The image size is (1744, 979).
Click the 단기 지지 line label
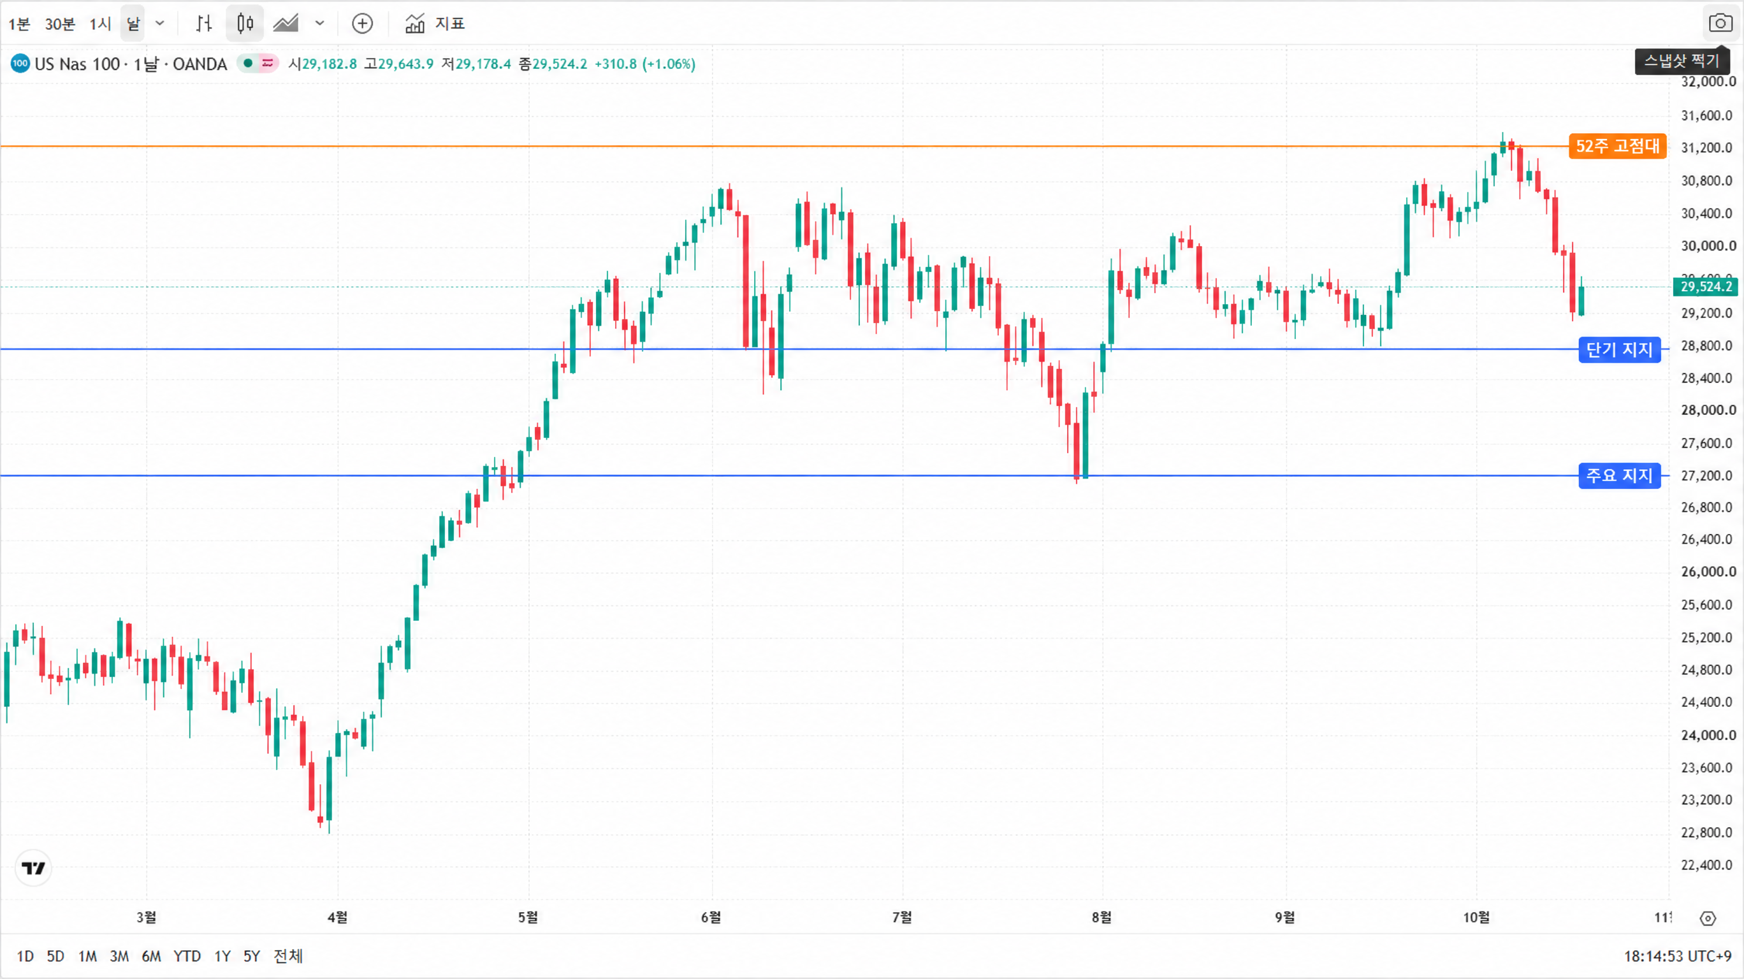pos(1620,350)
